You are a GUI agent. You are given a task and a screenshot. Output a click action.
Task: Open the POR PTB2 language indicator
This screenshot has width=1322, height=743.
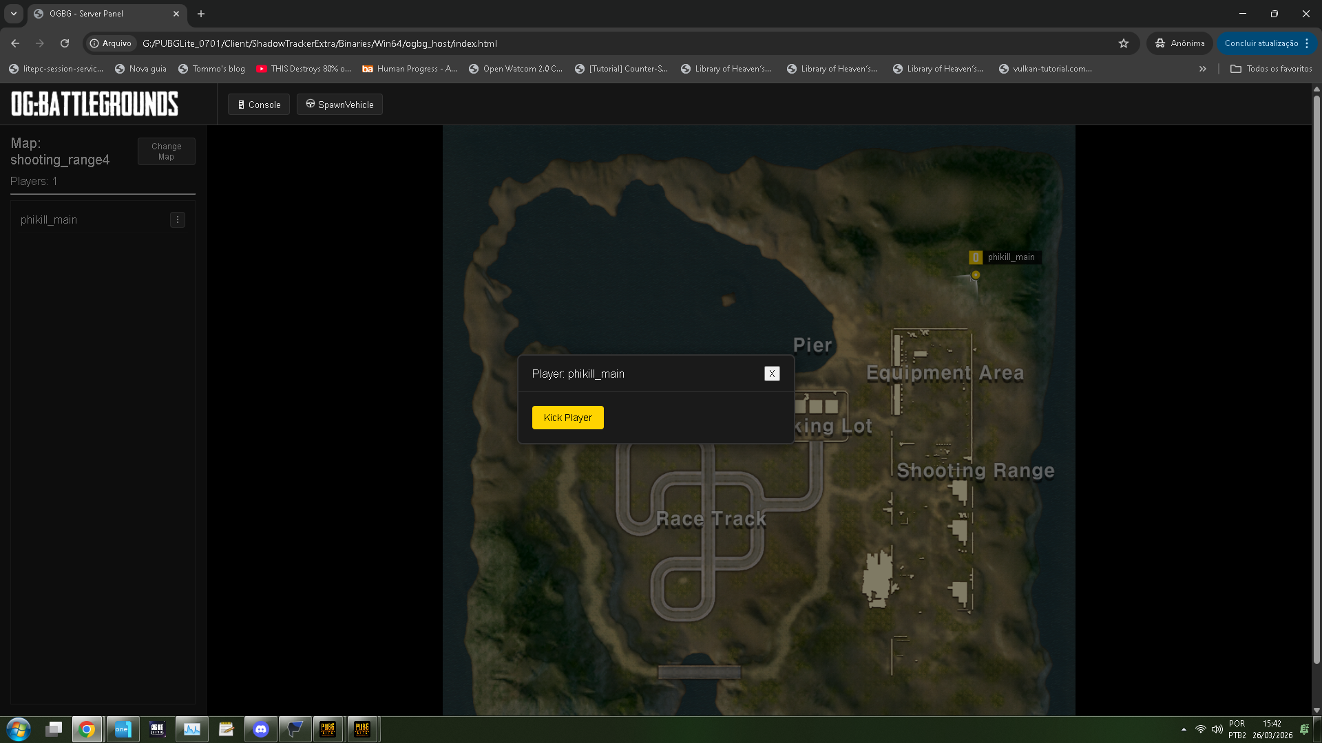click(1237, 729)
